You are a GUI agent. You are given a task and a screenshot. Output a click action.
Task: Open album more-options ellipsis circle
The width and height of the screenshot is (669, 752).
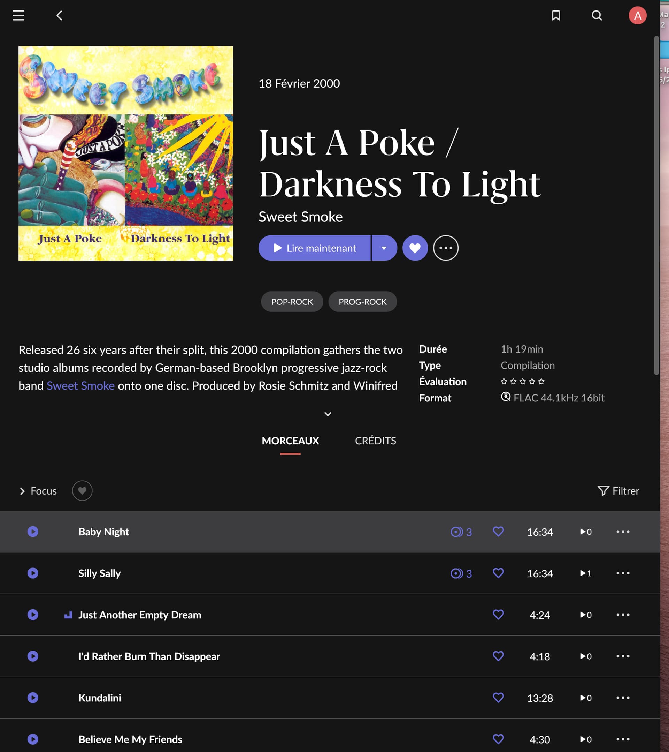(x=446, y=248)
